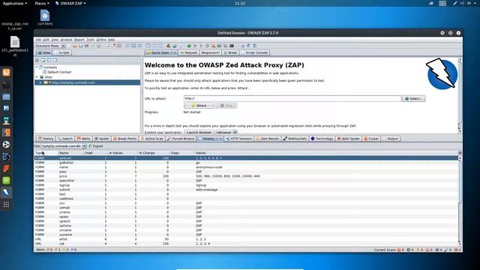Screen dimensions: 480x270
Task: Open the Script Console tab
Action: (x=255, y=52)
